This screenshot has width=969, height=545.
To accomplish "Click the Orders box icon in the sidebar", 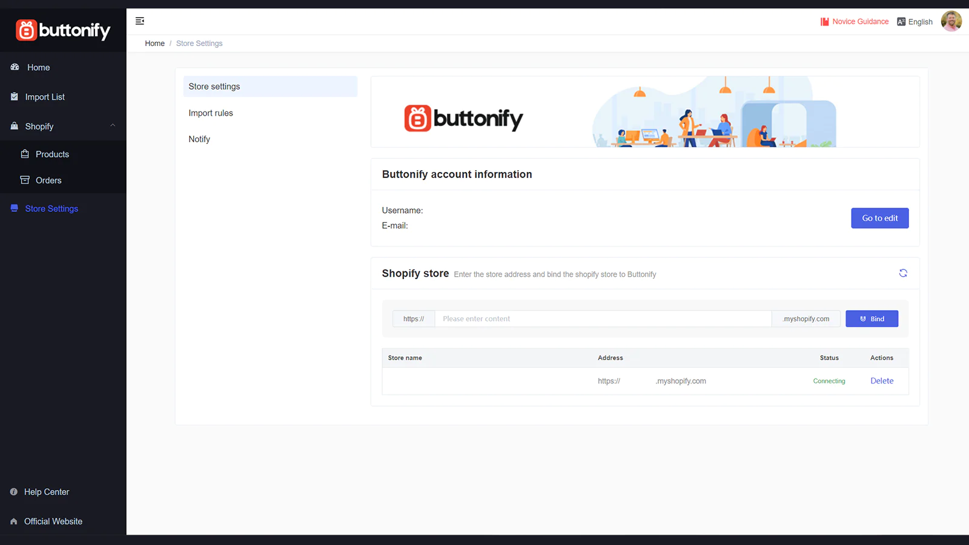I will tap(25, 180).
